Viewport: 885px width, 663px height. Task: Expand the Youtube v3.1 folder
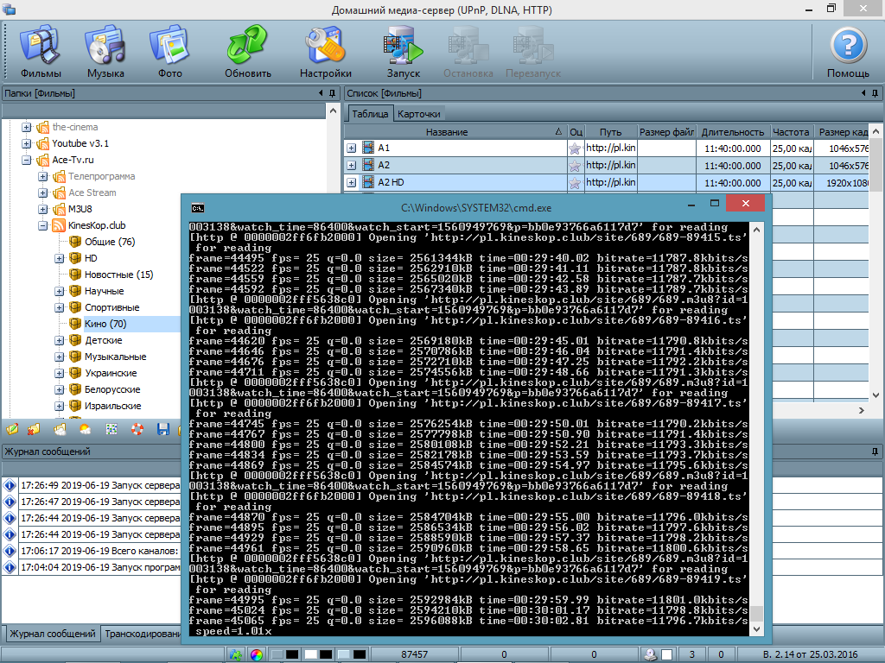(26, 143)
